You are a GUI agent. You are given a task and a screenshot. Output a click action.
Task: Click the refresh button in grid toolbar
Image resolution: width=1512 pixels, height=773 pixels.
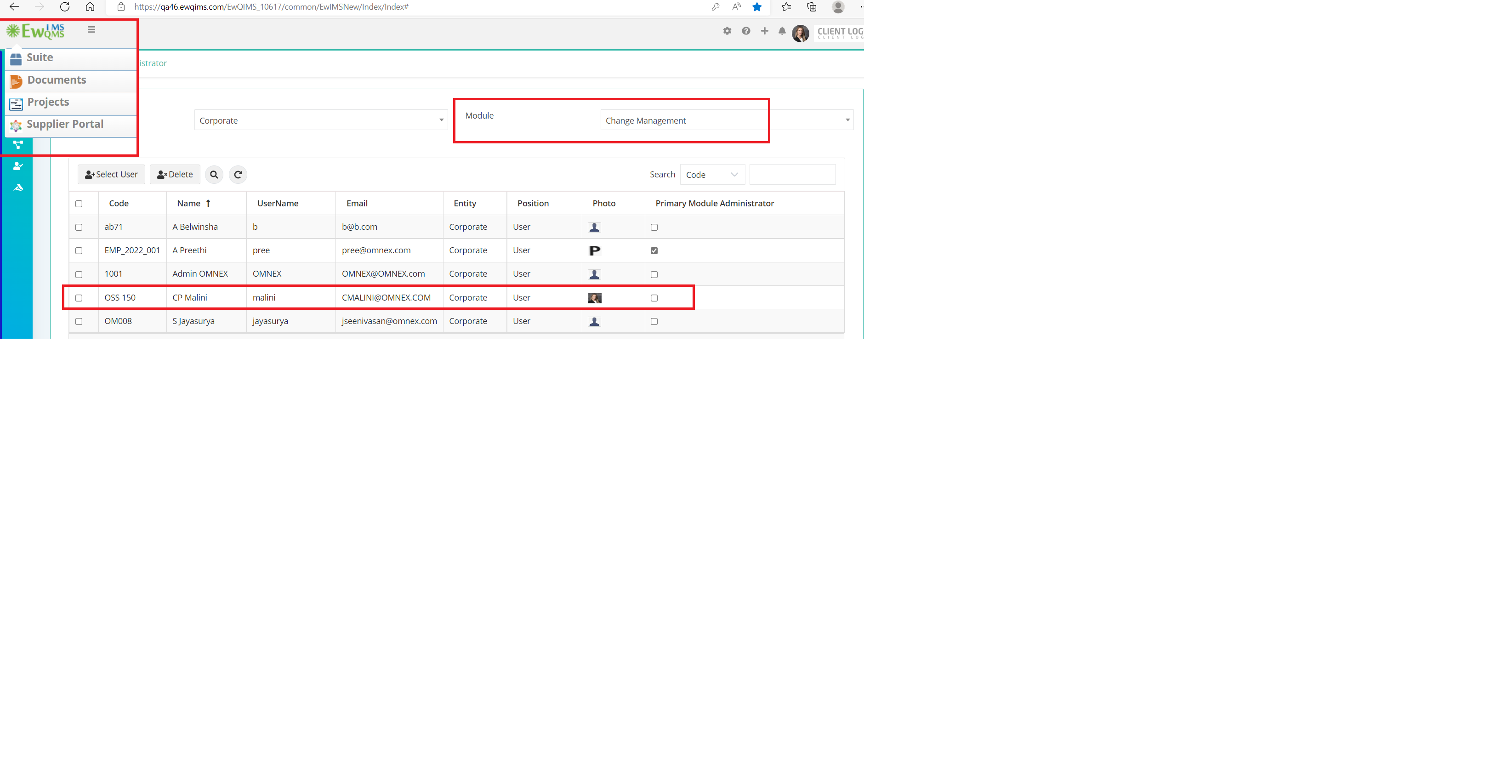click(x=238, y=174)
